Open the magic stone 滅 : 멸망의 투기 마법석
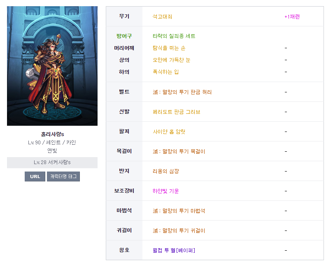This screenshot has width=326, height=261. point(179,211)
